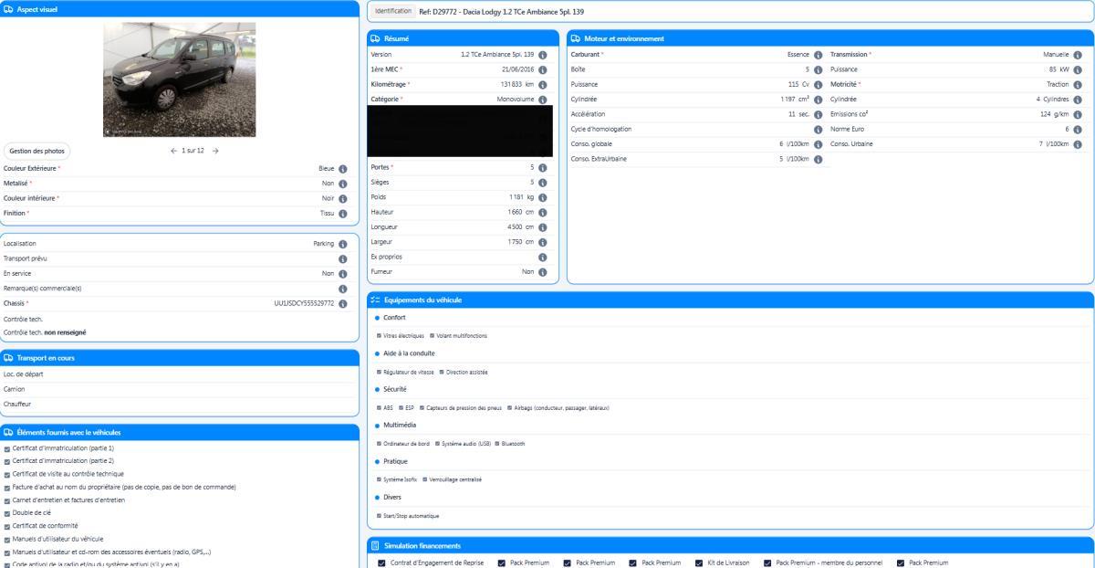This screenshot has height=568, width=1095.
Task: Open the Dacia Lodgy photo thumbnail
Action: point(180,79)
